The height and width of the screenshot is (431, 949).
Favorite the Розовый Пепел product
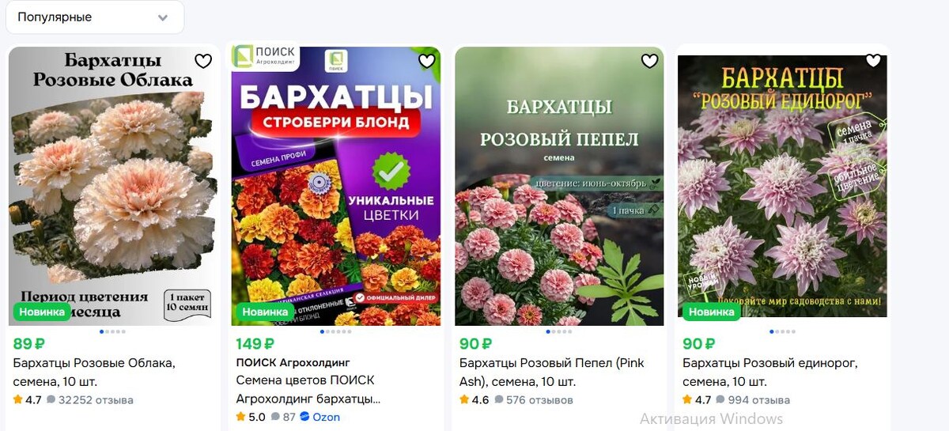pos(650,62)
